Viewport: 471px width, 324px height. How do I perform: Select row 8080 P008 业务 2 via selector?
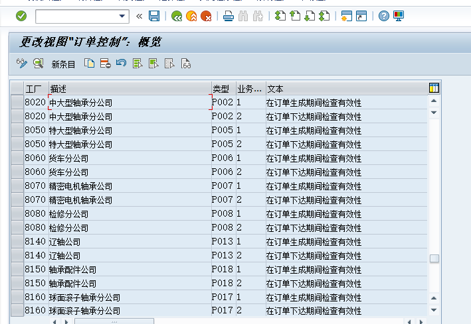(17, 227)
